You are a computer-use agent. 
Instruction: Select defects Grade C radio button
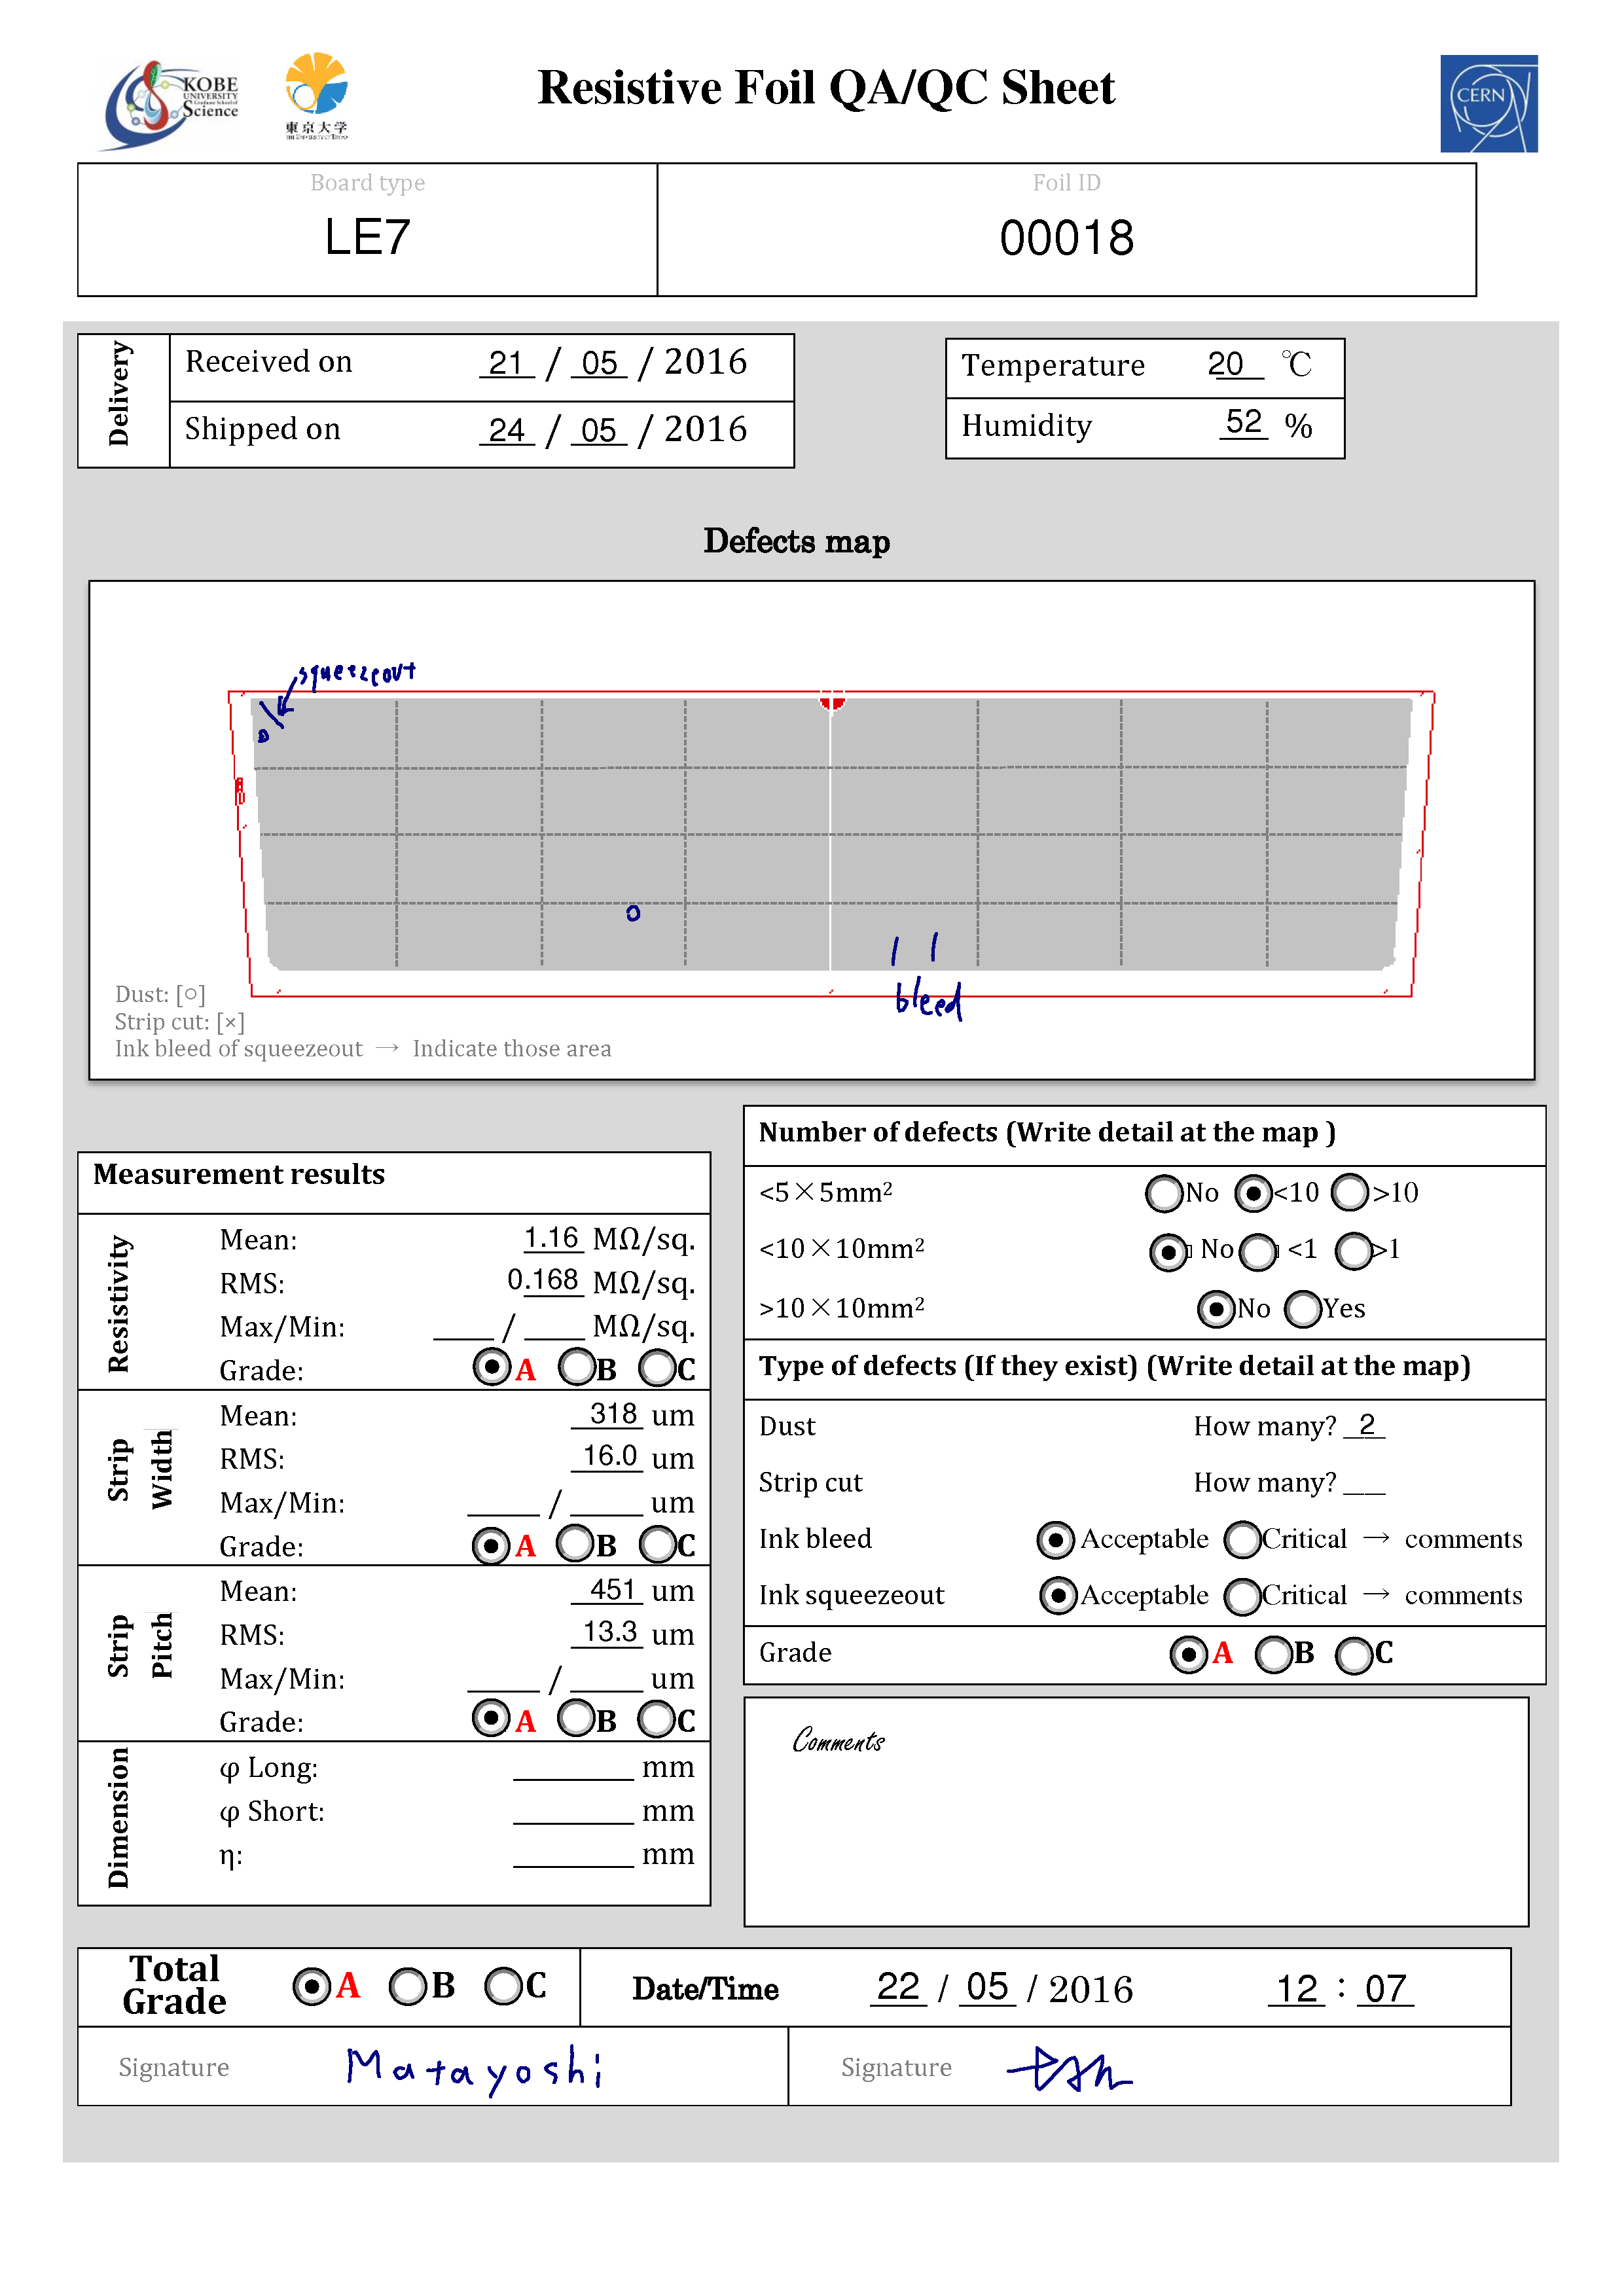pos(1354,1656)
